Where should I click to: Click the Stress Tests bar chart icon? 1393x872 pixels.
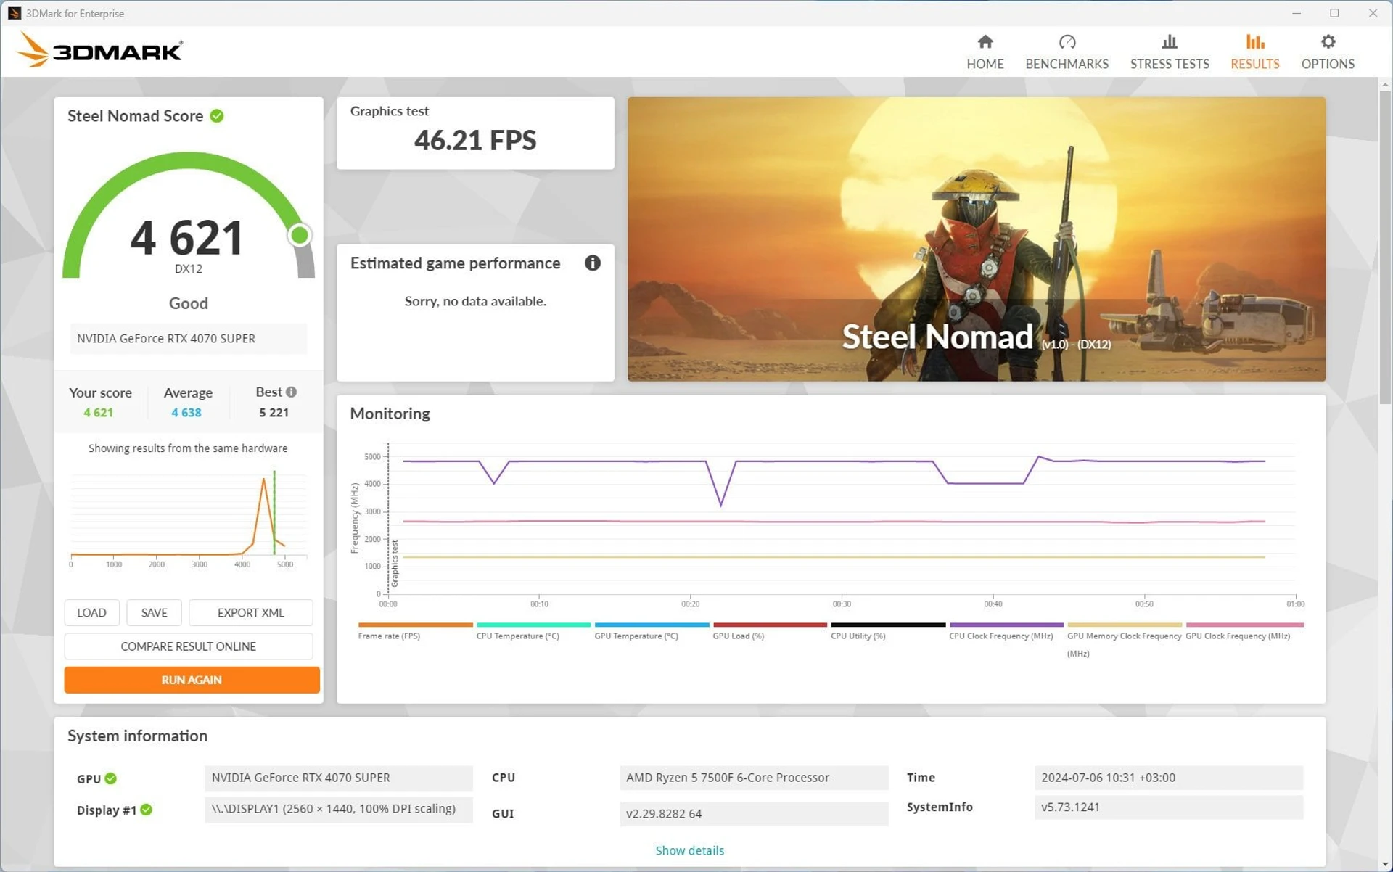coord(1169,41)
